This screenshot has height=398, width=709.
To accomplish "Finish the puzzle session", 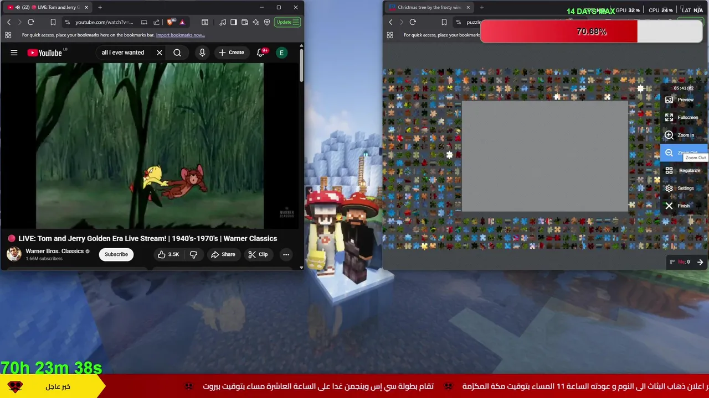I will pyautogui.click(x=684, y=206).
